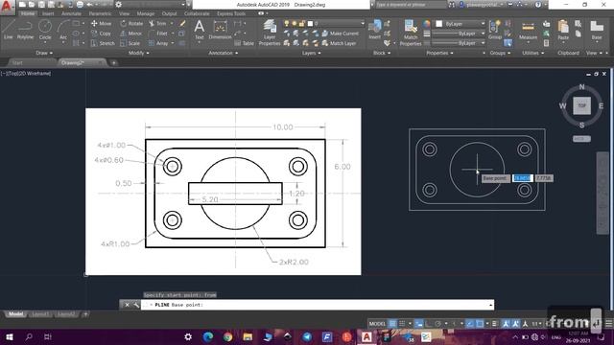This screenshot has width=614, height=345.
Task: Select the Line tool
Action: click(9, 30)
